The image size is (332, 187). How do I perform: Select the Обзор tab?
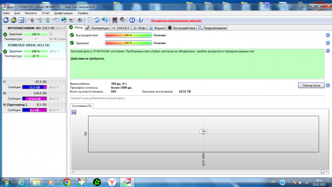76,27
